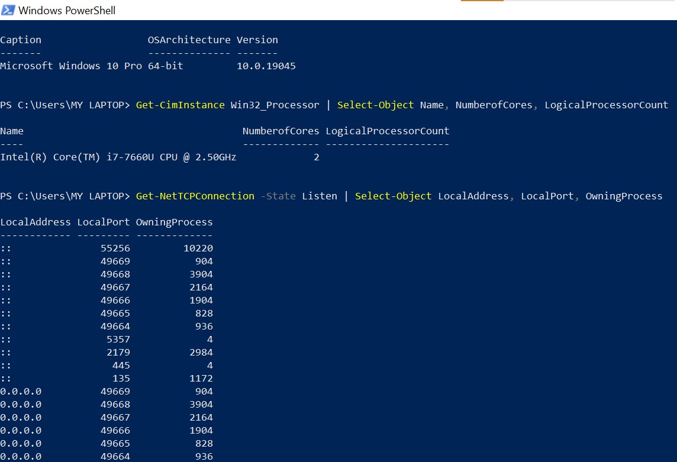Select the OSArchitecture column header
The height and width of the screenshot is (462, 677).
[x=189, y=40]
